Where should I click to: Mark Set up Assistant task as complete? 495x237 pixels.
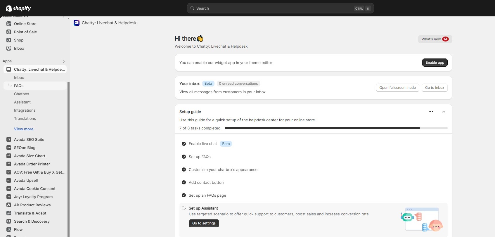coord(184,208)
